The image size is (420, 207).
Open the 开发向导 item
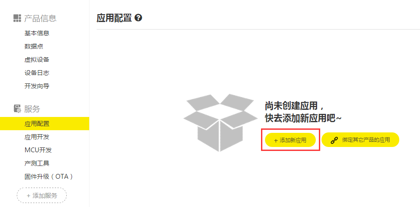click(37, 86)
